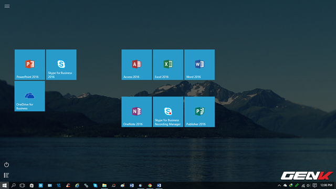Open the OneDrive cloud tray icon
This screenshot has height=189, width=336.
pos(285,185)
